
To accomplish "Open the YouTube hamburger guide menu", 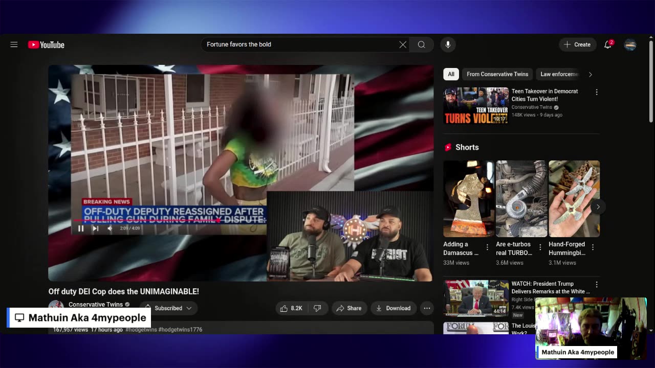I will (x=14, y=44).
